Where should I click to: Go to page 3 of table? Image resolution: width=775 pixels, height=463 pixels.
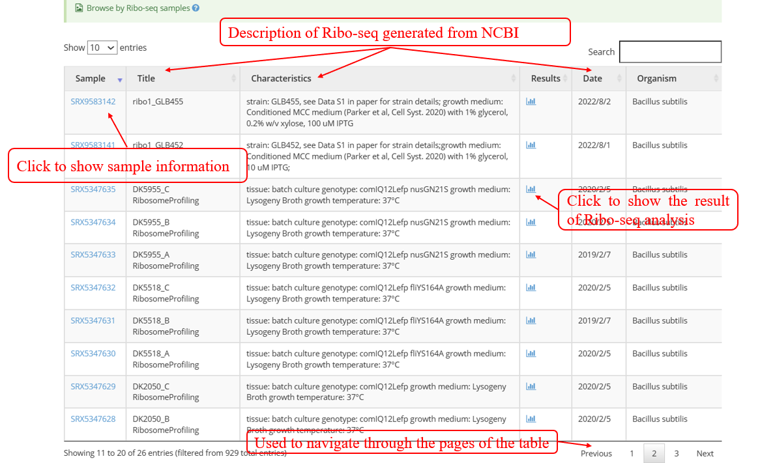coord(677,453)
